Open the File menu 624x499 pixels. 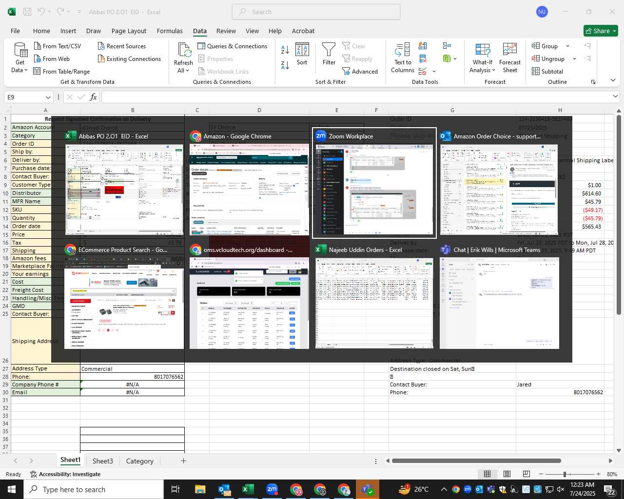click(16, 31)
